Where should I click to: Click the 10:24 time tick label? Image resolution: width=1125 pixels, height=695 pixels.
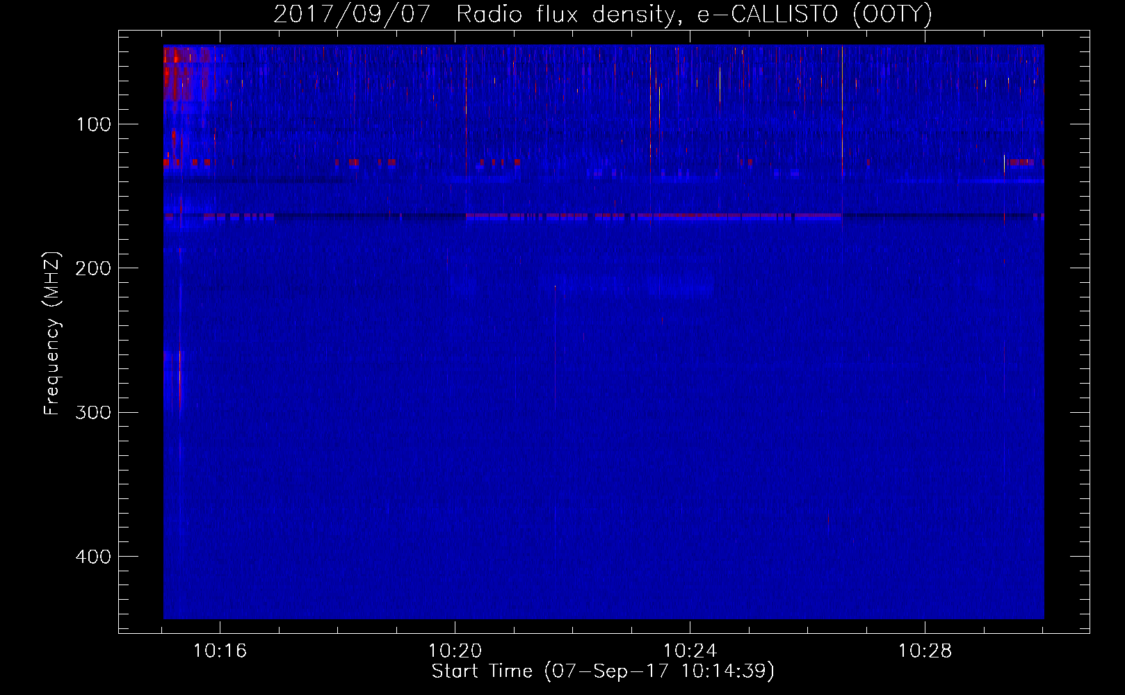(690, 651)
